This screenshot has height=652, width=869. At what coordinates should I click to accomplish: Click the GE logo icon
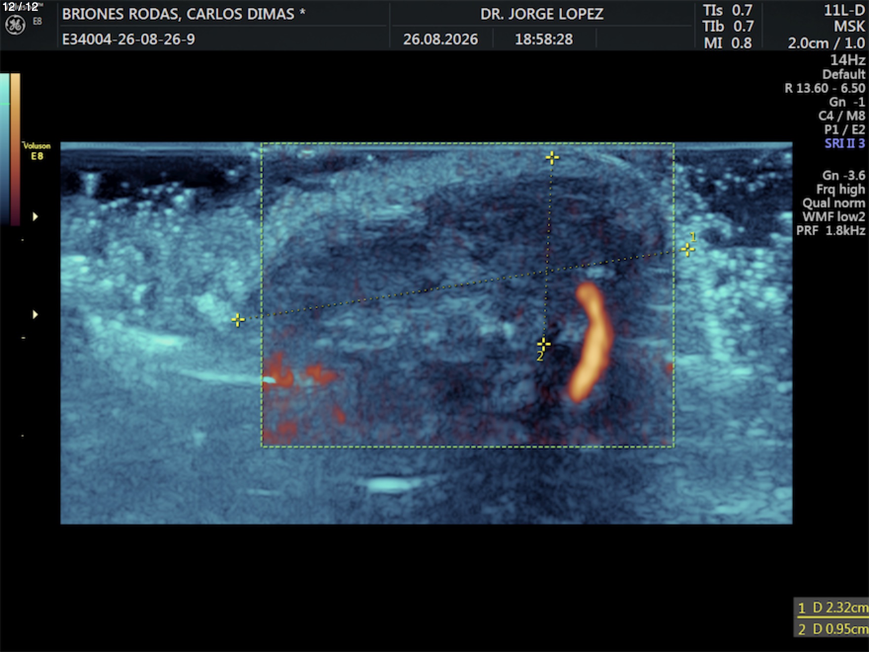pos(15,25)
